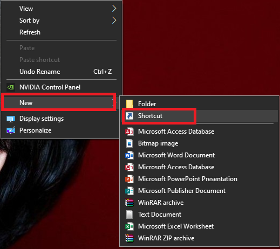Choose WinRAR ZIP archive
Screen dimensions: 280x249
pyautogui.click(x=199, y=238)
